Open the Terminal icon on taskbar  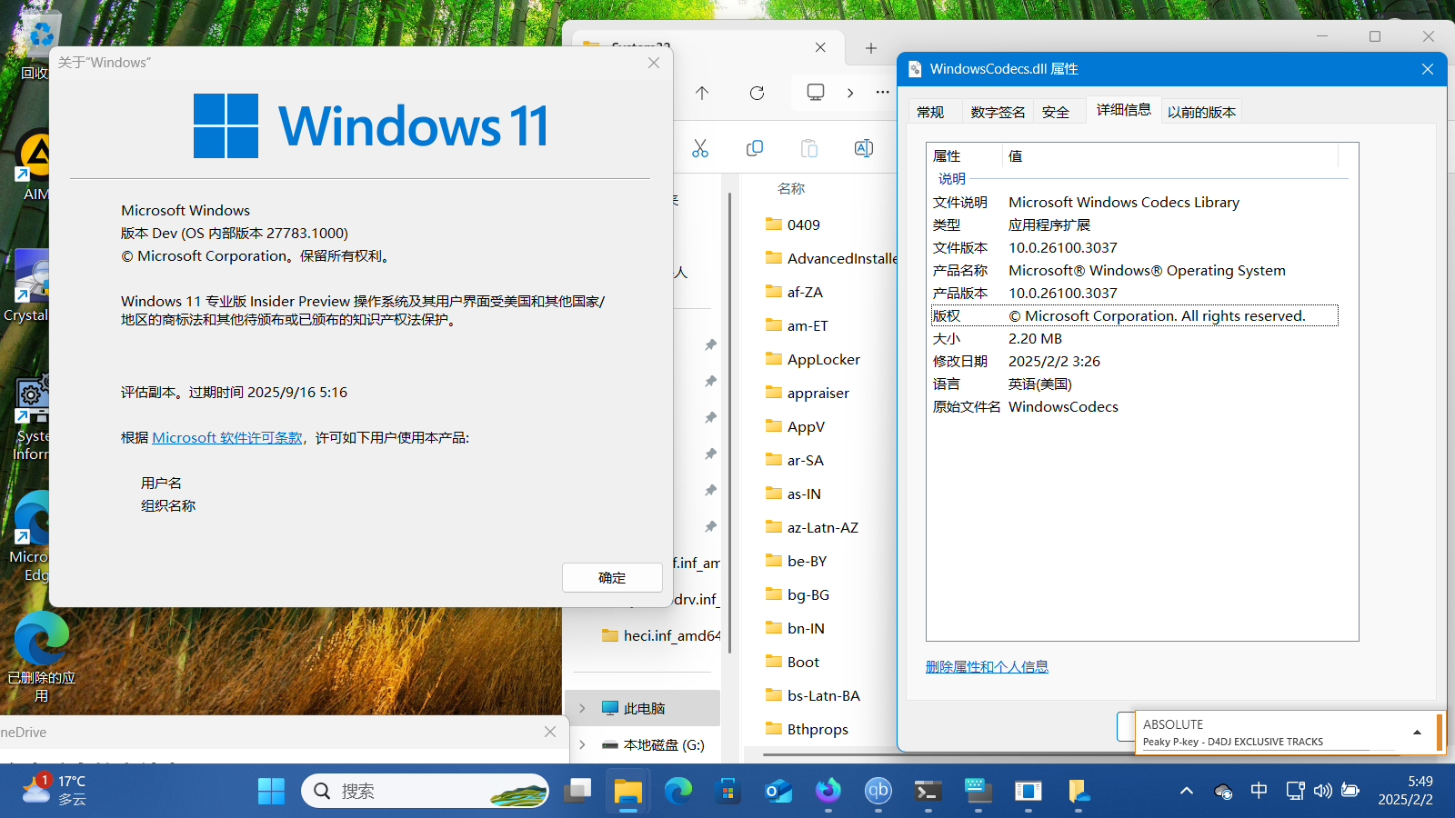(928, 791)
